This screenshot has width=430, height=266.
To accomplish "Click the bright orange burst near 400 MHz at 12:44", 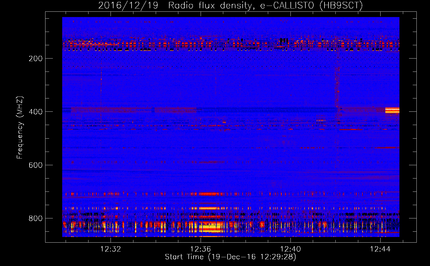I will [392, 110].
